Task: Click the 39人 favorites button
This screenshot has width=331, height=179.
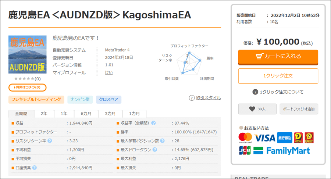Action: coord(257,109)
